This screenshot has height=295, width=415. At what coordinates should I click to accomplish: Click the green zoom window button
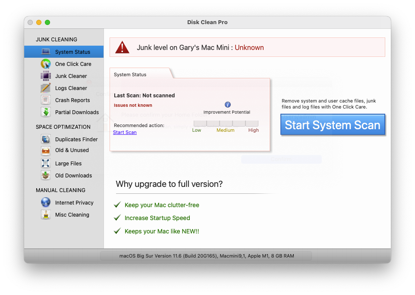[47, 22]
